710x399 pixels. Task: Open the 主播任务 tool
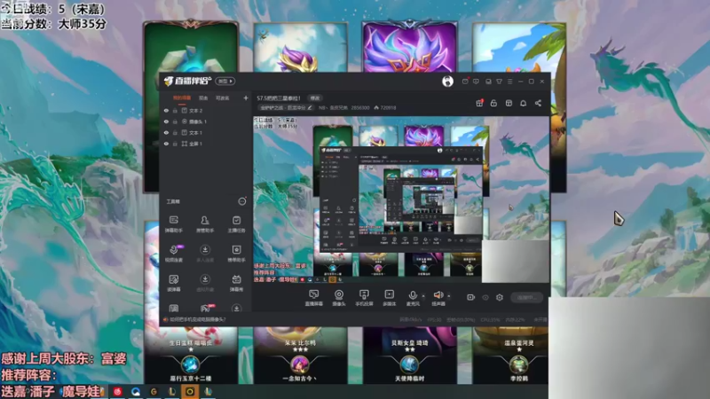[236, 224]
